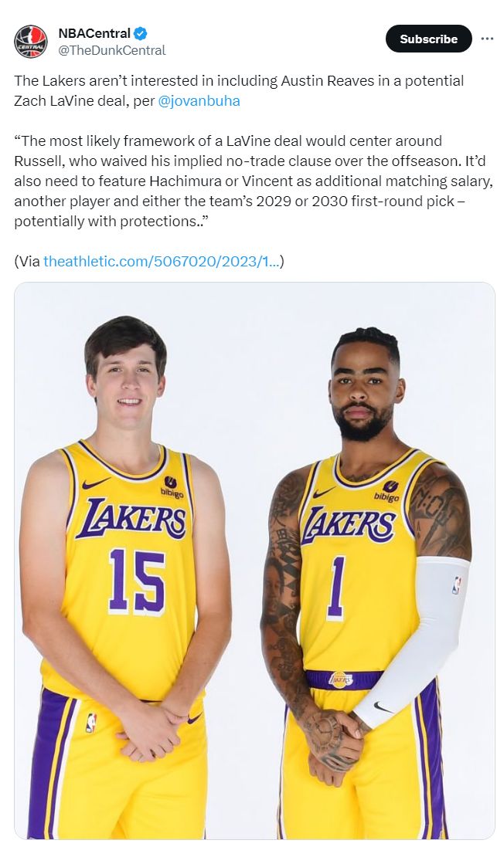Open the NBACentral display name link
Viewport: 497px width, 847px height.
94,33
